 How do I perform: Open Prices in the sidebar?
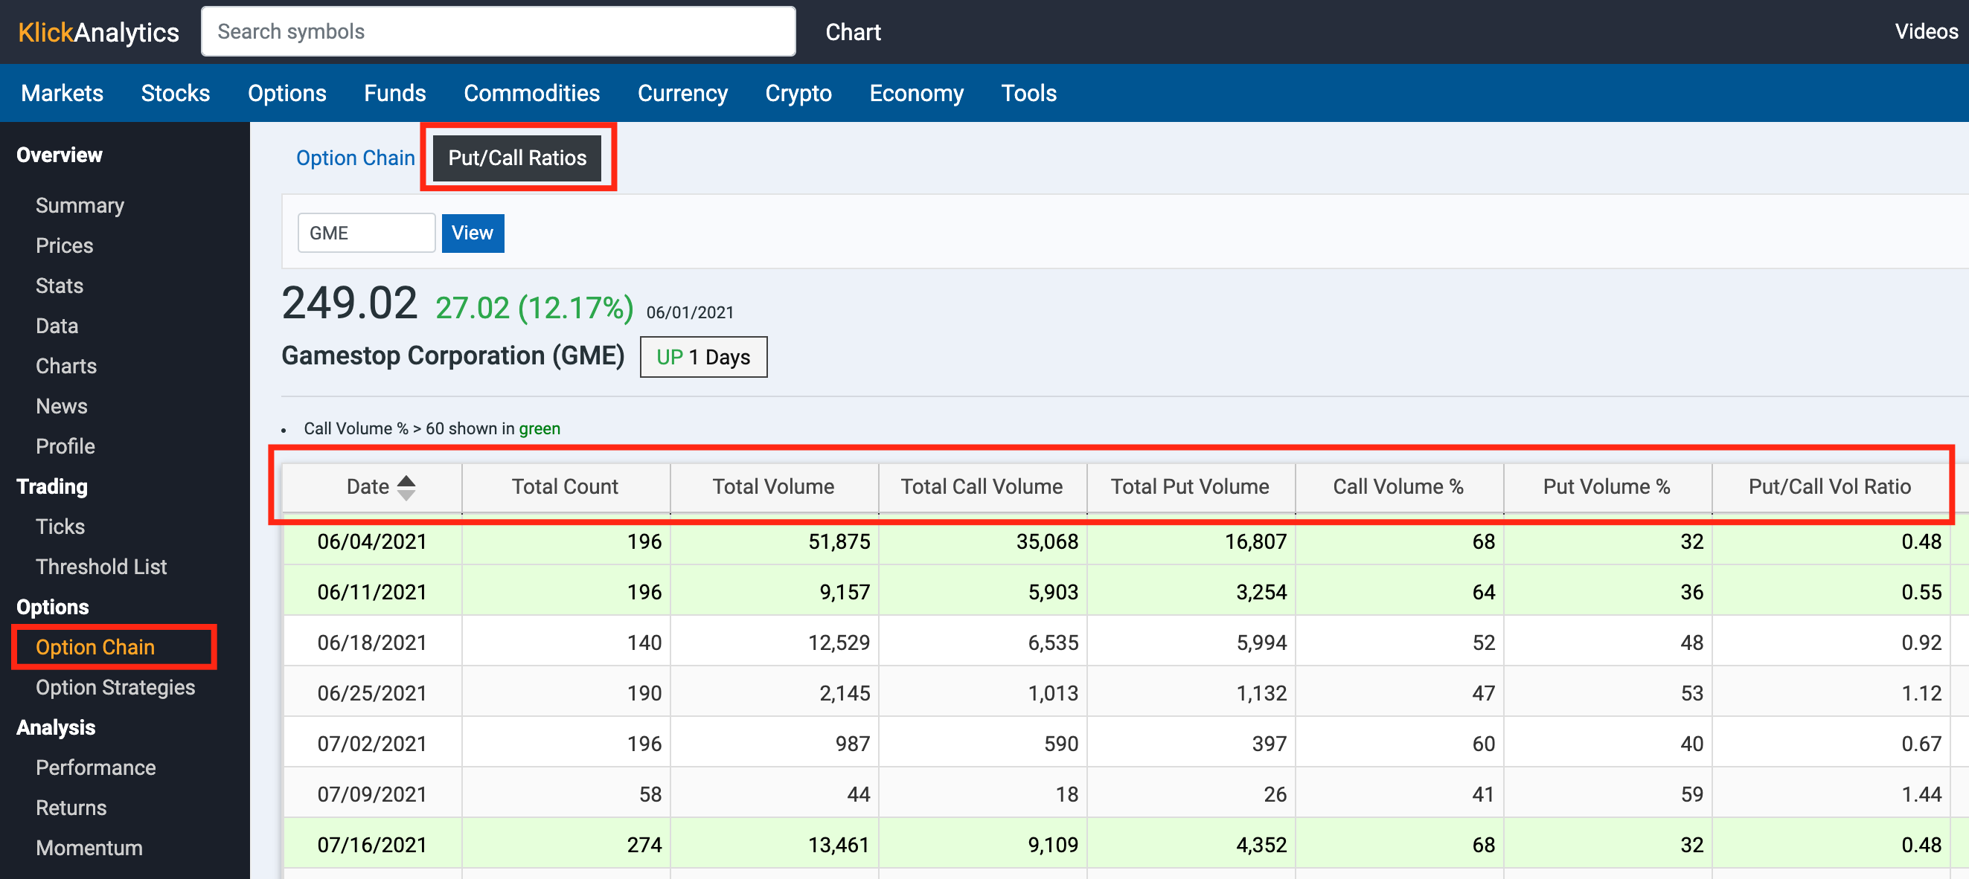[64, 246]
